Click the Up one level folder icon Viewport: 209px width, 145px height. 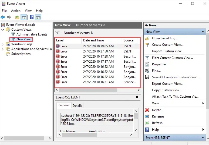pos(17,17)
